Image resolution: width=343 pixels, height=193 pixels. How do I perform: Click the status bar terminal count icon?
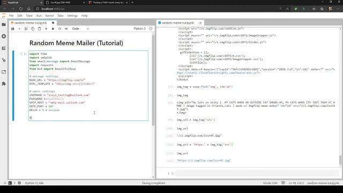10,183
